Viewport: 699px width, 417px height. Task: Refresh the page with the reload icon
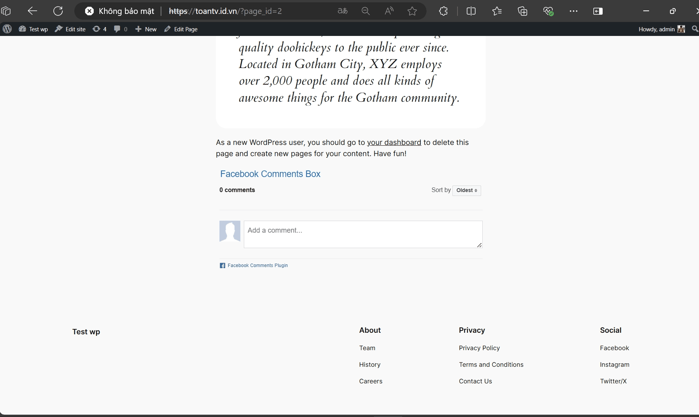click(x=58, y=11)
